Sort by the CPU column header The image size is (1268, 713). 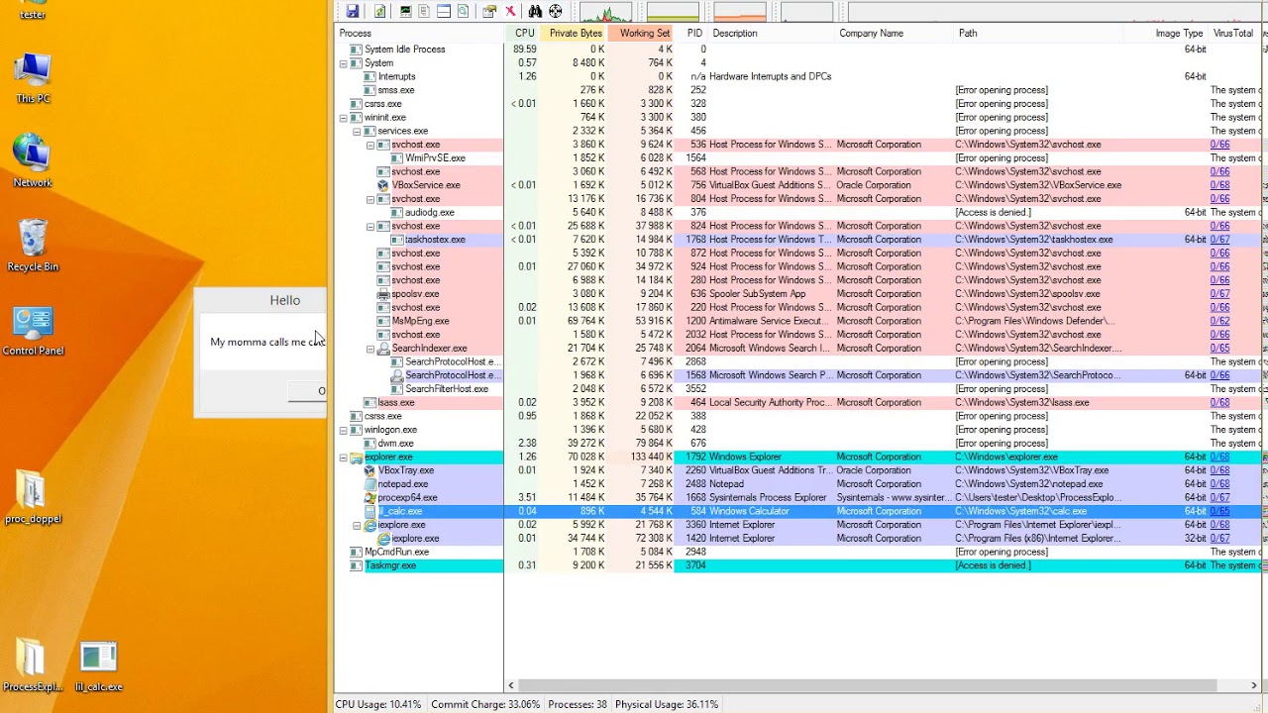tap(524, 34)
